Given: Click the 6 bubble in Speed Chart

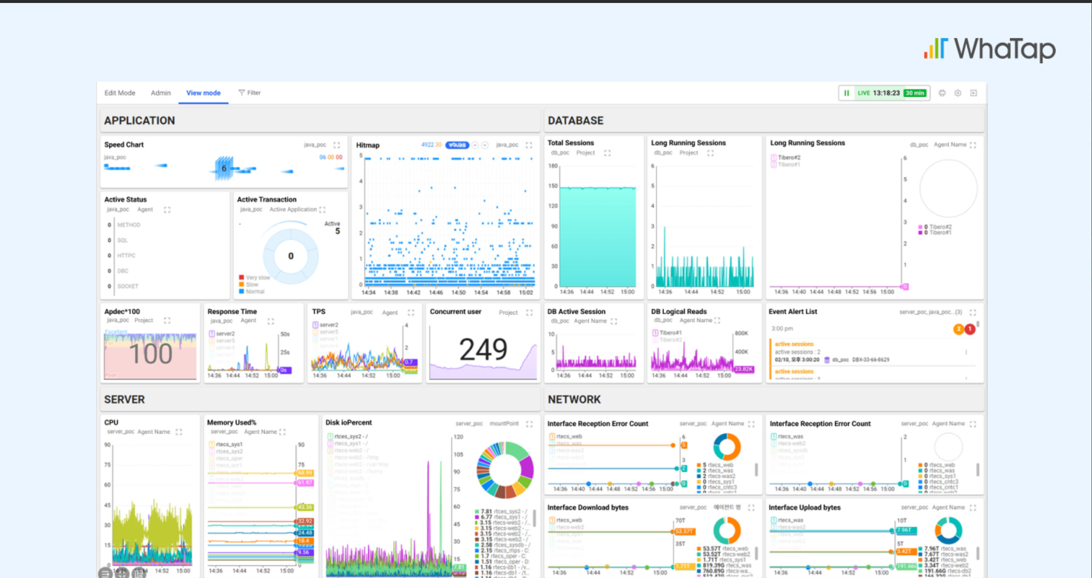Looking at the screenshot, I should pyautogui.click(x=224, y=168).
